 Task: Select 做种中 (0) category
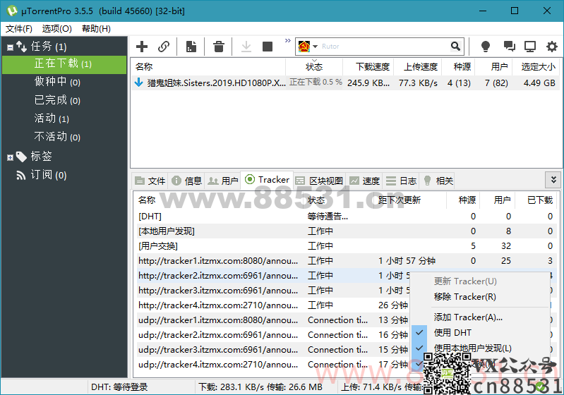[x=57, y=82]
